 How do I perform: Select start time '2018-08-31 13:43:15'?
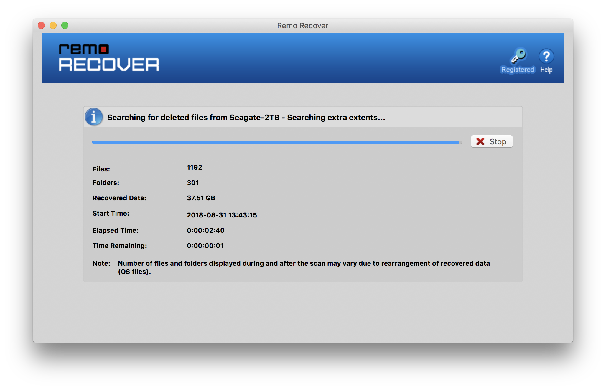point(222,215)
